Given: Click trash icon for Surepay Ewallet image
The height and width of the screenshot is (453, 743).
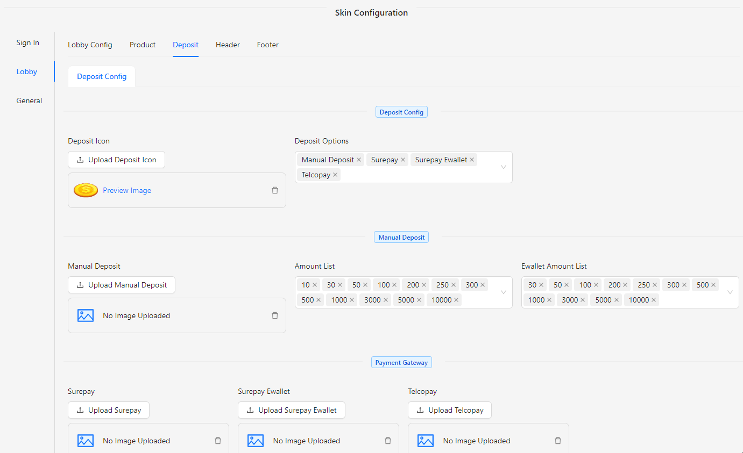Looking at the screenshot, I should [x=388, y=441].
